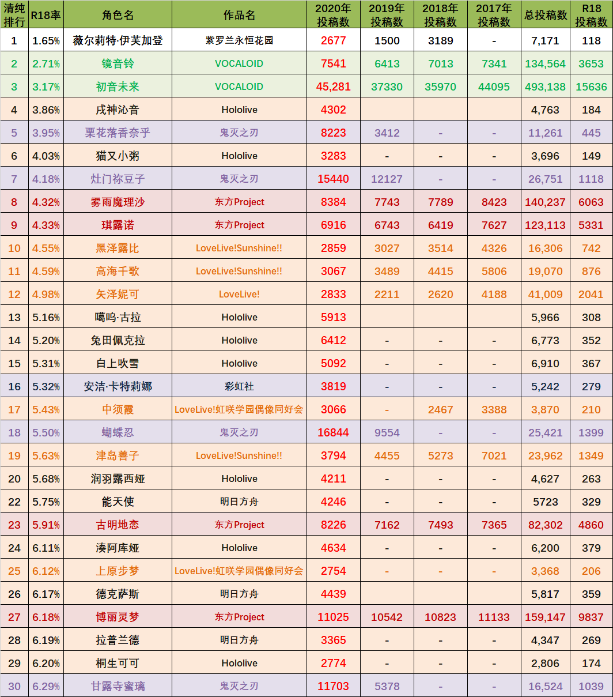
Task: Click the R18 rate "5.16%"
Action: 46,317
